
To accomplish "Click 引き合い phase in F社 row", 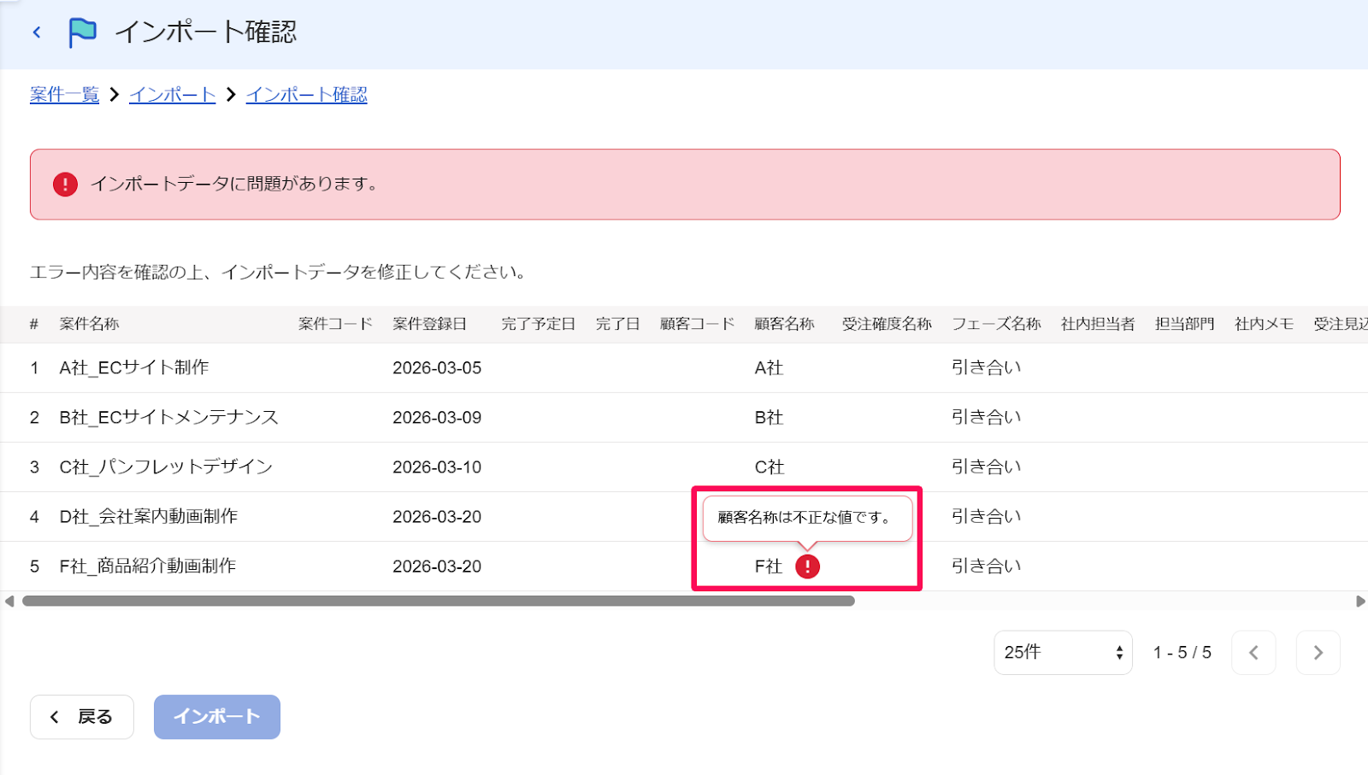I will point(987,567).
